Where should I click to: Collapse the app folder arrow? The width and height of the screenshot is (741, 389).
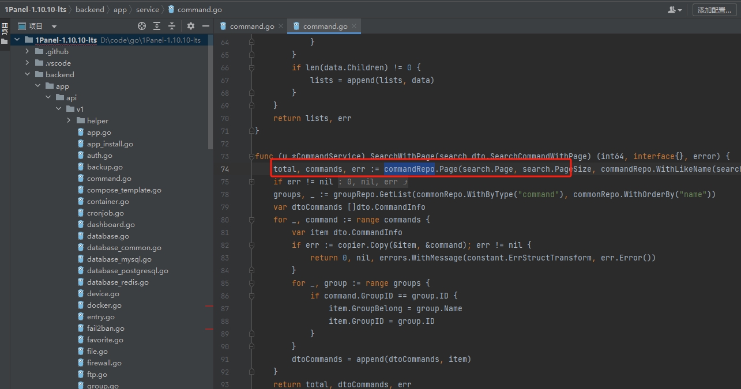37,86
